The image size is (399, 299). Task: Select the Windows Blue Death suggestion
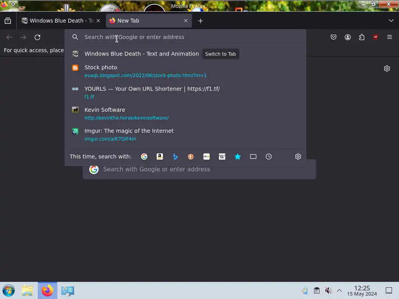point(185,54)
